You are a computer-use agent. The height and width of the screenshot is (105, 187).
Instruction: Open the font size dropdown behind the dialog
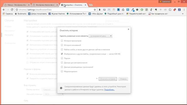tap(49, 90)
